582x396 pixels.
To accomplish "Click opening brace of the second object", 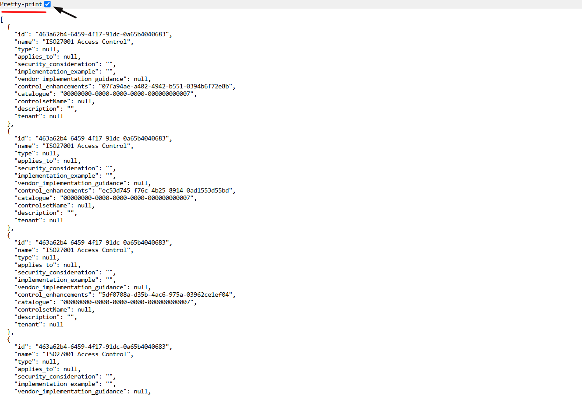I will point(8,131).
